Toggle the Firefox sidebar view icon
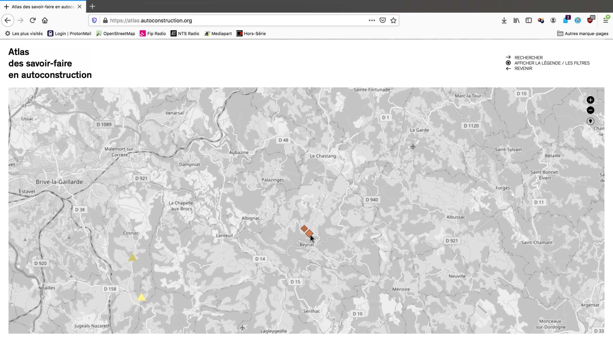Viewport: 613px width, 345px height. pyautogui.click(x=529, y=20)
